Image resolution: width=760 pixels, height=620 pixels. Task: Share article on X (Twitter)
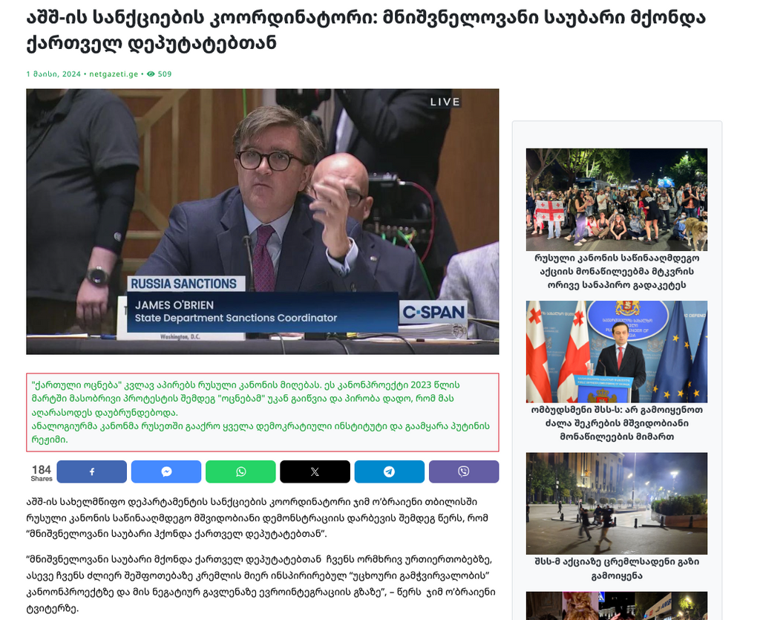pyautogui.click(x=315, y=471)
